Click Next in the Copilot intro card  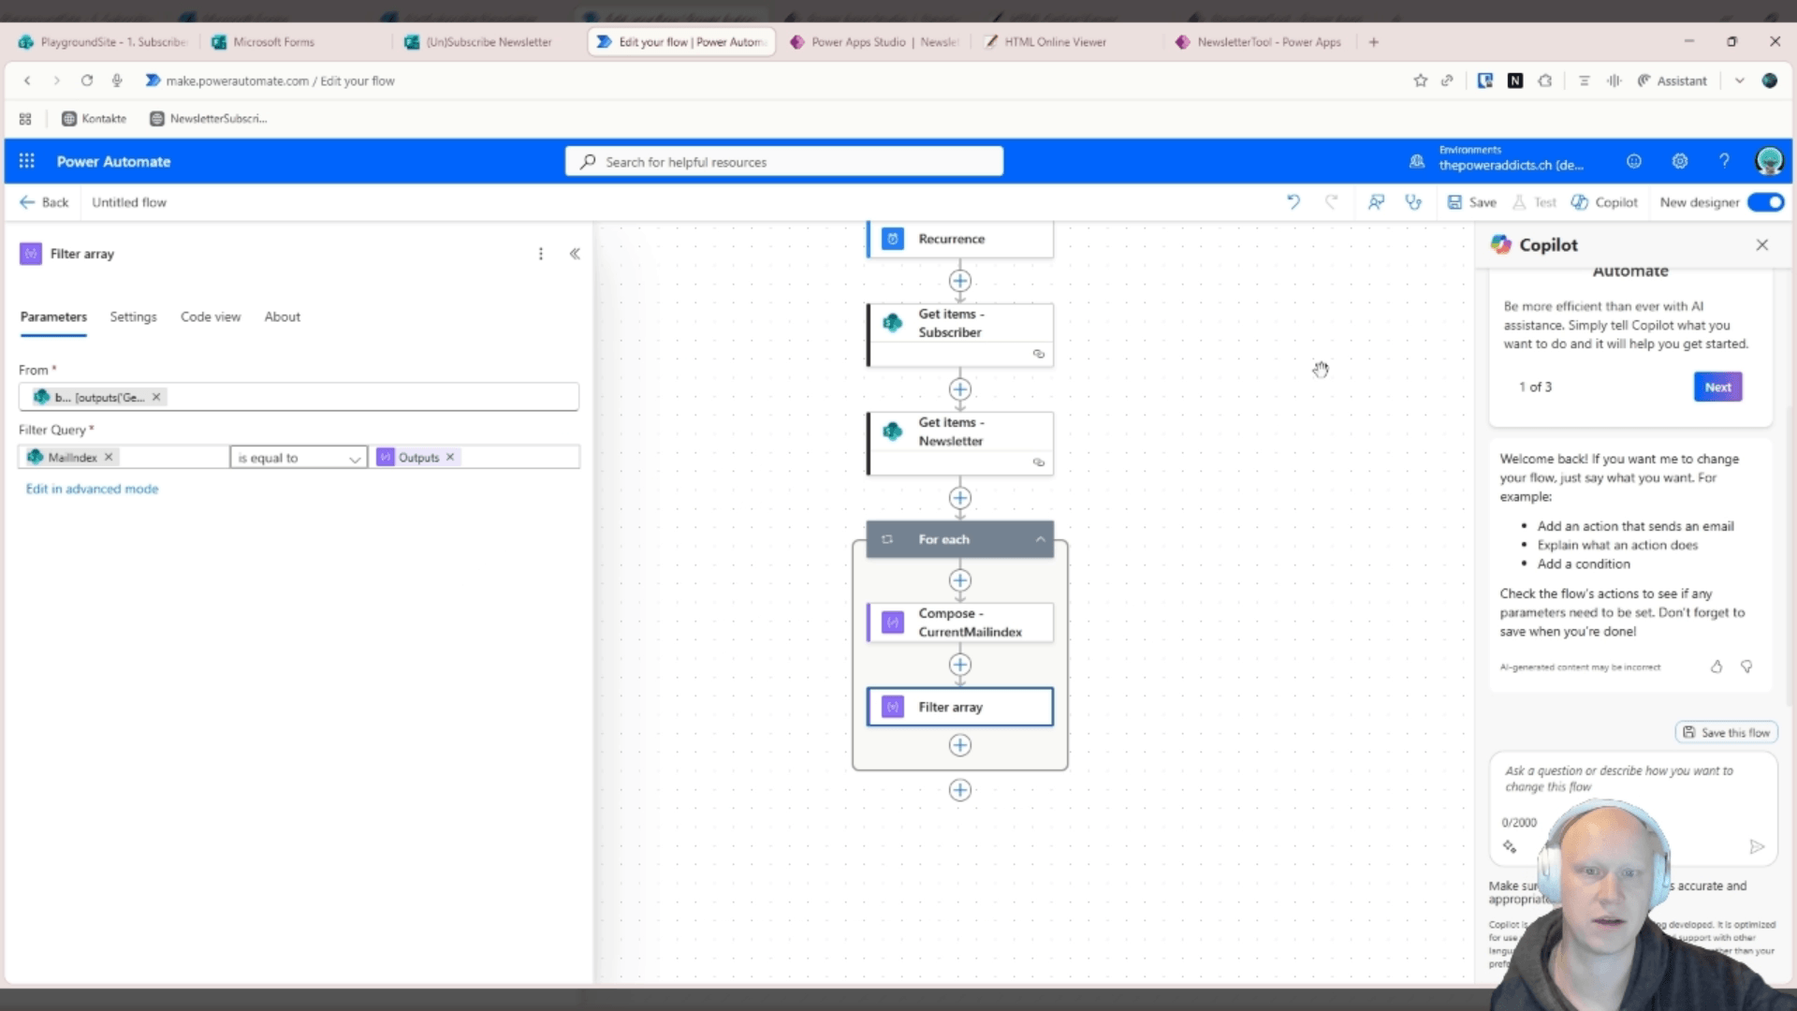(x=1717, y=387)
